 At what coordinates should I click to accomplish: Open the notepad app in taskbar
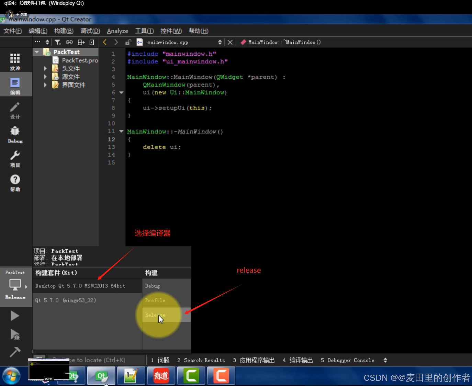click(x=131, y=376)
